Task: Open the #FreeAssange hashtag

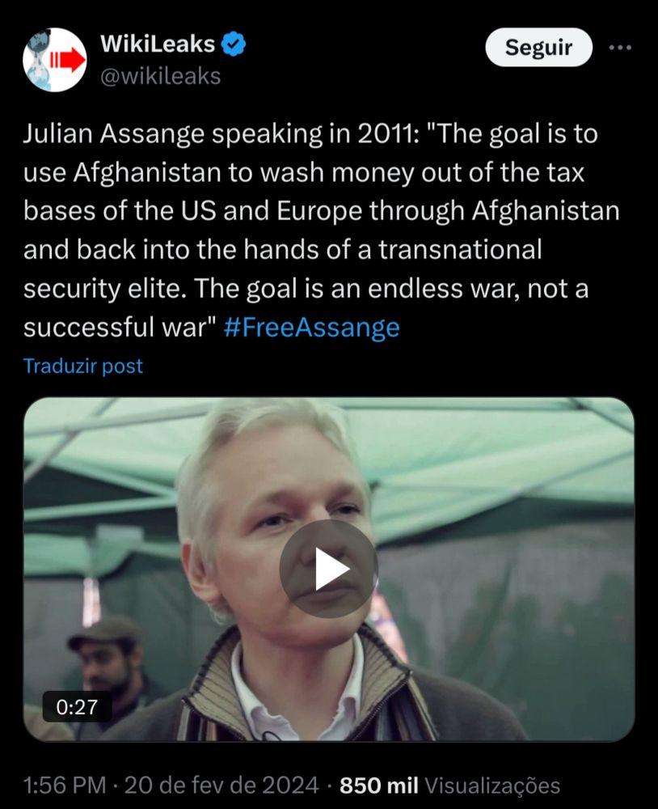Action: pos(312,327)
